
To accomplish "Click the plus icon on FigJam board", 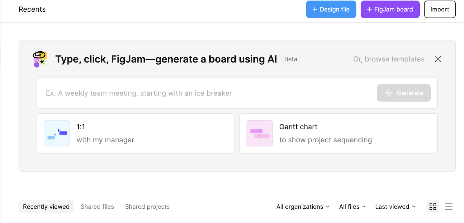I will [369, 9].
